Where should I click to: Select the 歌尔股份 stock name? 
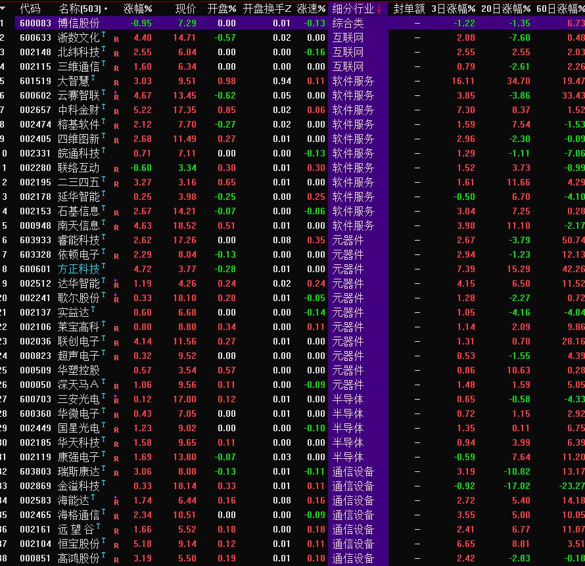tap(79, 298)
